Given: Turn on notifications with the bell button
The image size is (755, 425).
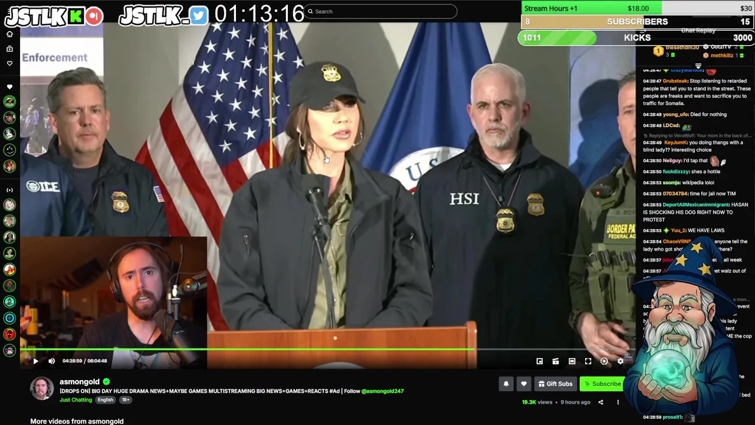Looking at the screenshot, I should tap(506, 384).
